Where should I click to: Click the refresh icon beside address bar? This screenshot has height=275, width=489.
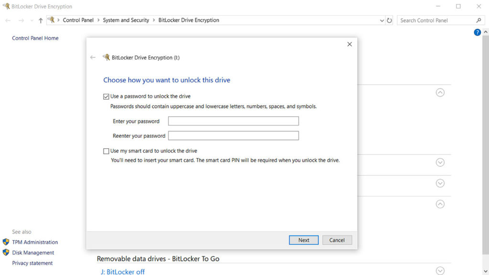[x=390, y=20]
